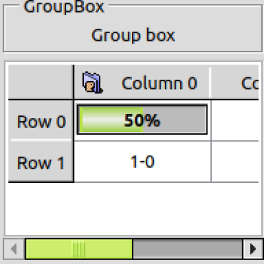Click the gray scrollbar track right of the handle

[187, 249]
